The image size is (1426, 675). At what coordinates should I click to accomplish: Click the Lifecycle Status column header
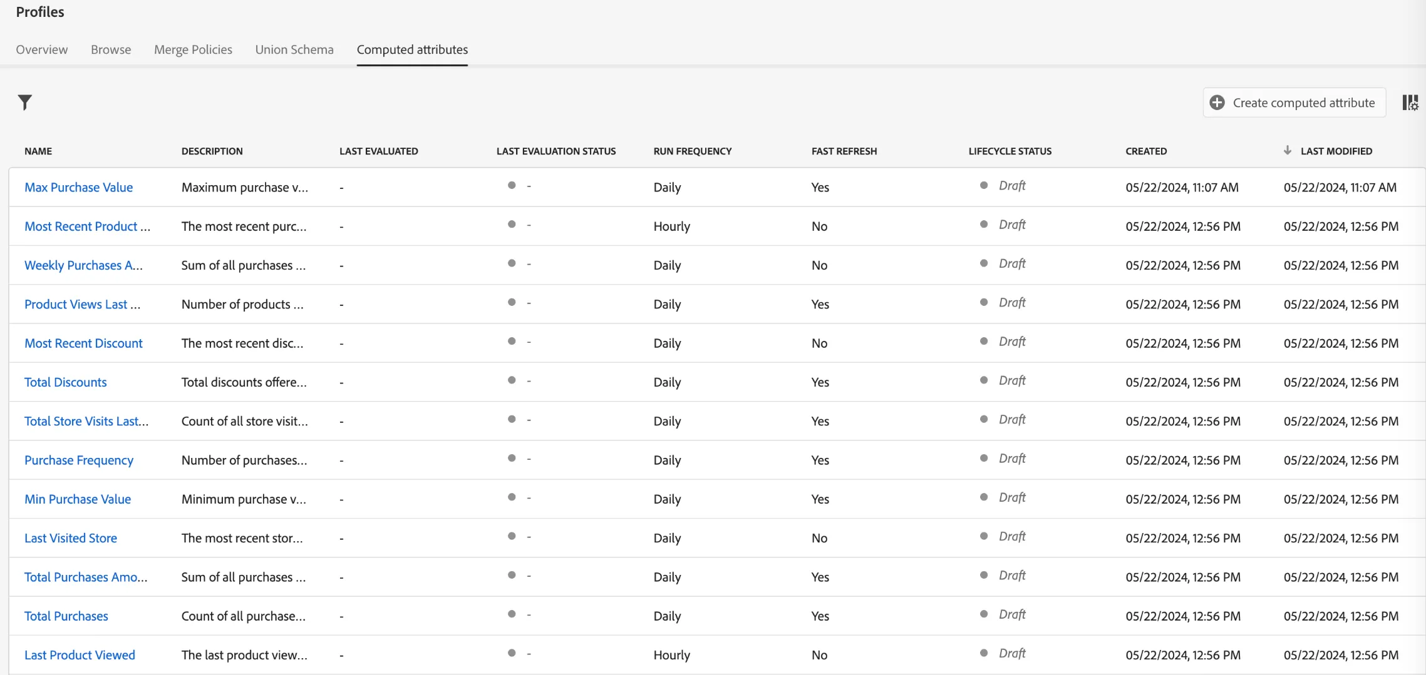(x=1010, y=151)
